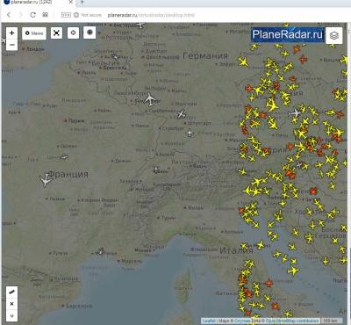Select white aircraft over Belgium near Брюссель
Screen dimensions: 351x325
click(x=116, y=56)
